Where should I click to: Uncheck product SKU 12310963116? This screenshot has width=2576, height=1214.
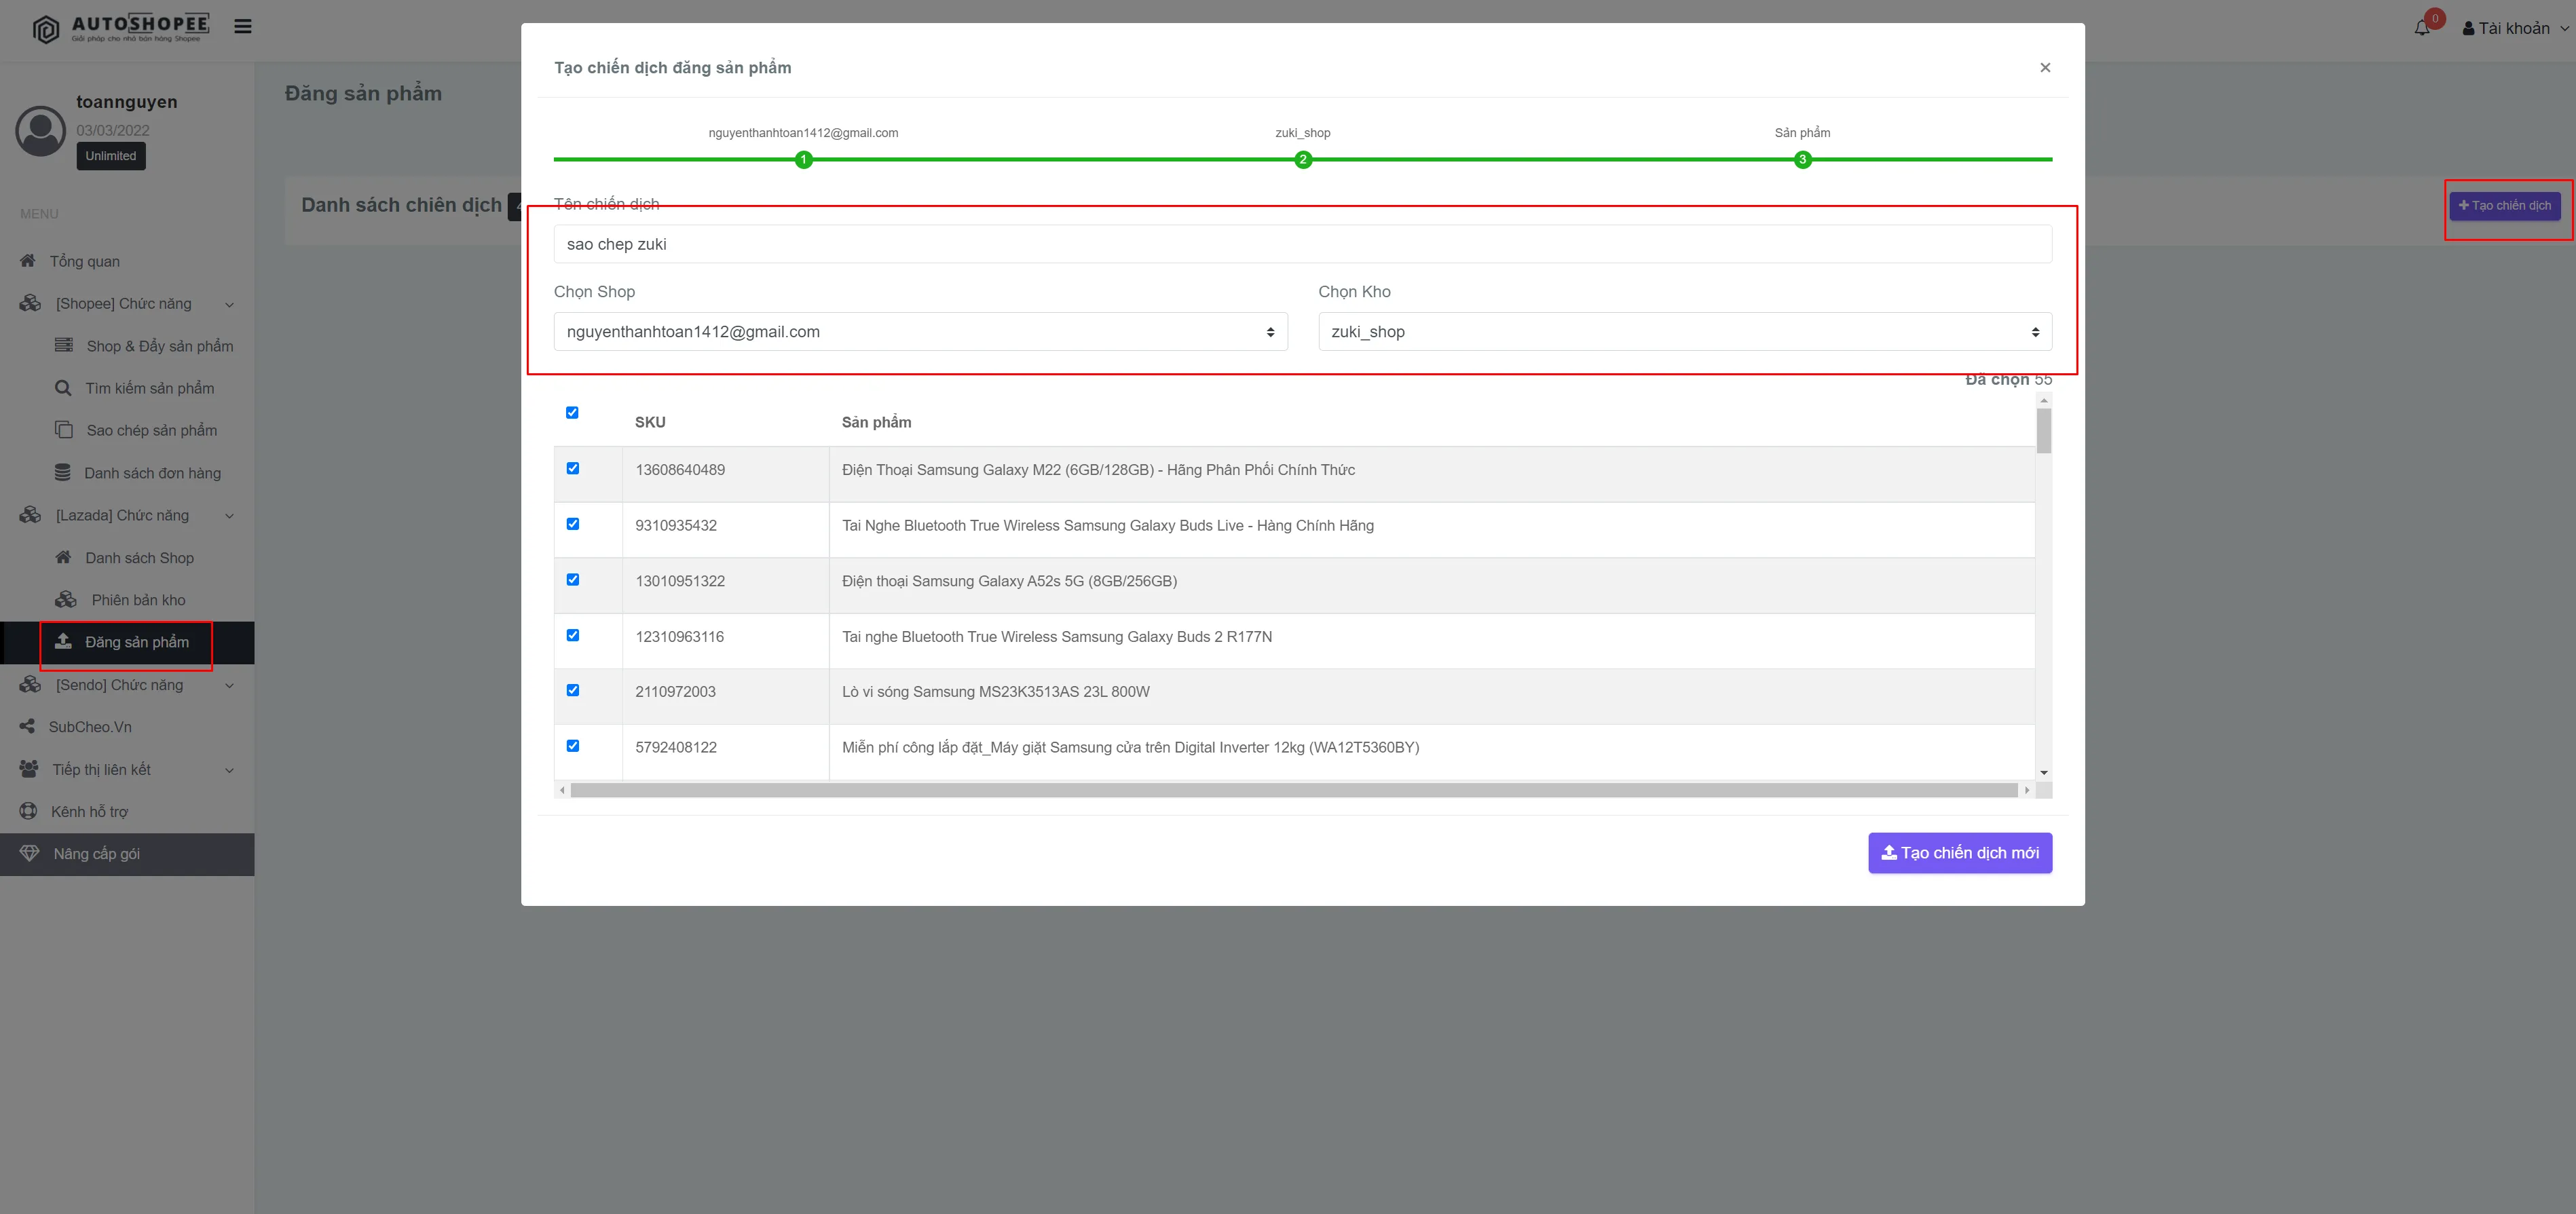573,635
